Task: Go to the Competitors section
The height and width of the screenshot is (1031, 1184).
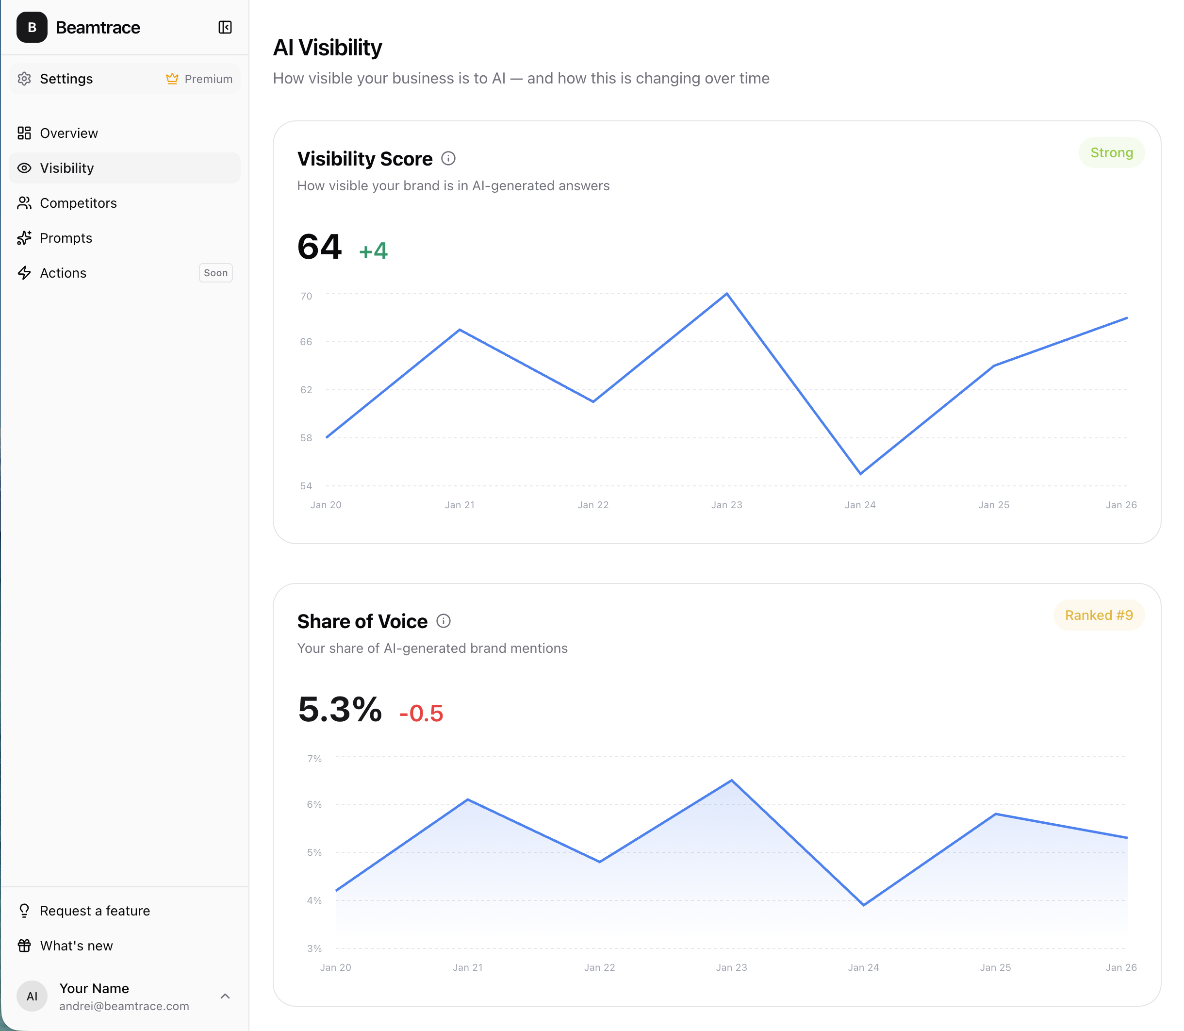Action: [78, 203]
